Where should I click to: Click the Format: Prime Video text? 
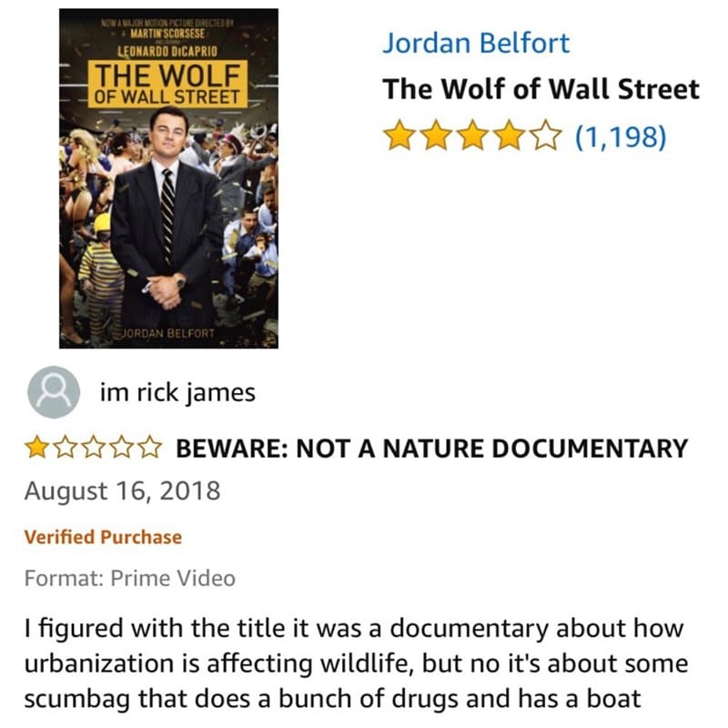(130, 579)
